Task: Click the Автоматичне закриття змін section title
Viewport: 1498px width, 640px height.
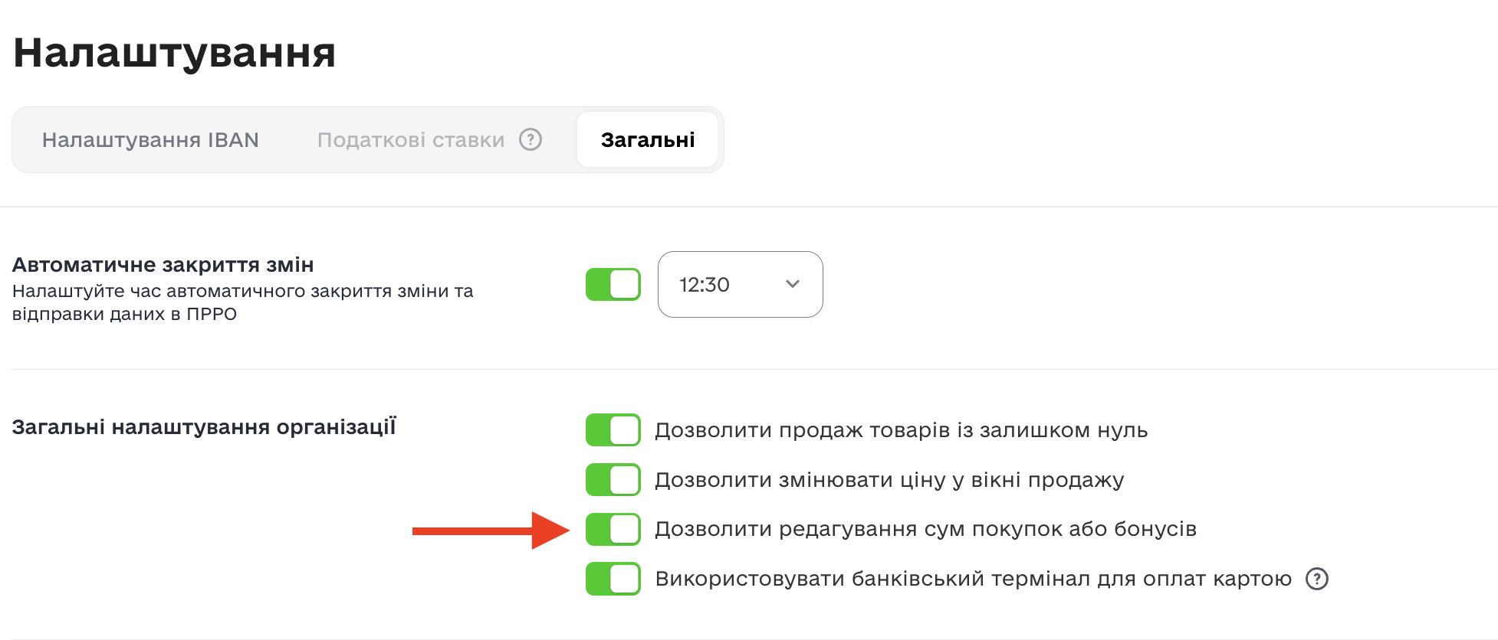Action: tap(163, 265)
